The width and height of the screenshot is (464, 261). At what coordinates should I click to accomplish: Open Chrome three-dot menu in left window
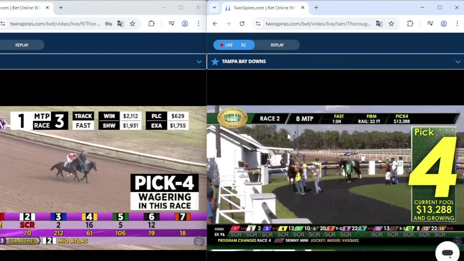pyautogui.click(x=198, y=24)
